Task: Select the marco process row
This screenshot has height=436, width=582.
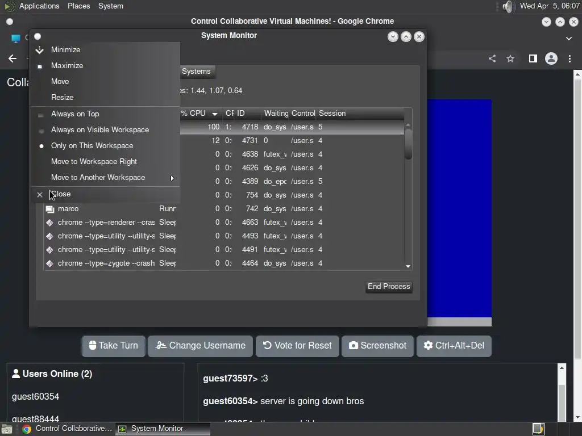Action: coord(223,209)
